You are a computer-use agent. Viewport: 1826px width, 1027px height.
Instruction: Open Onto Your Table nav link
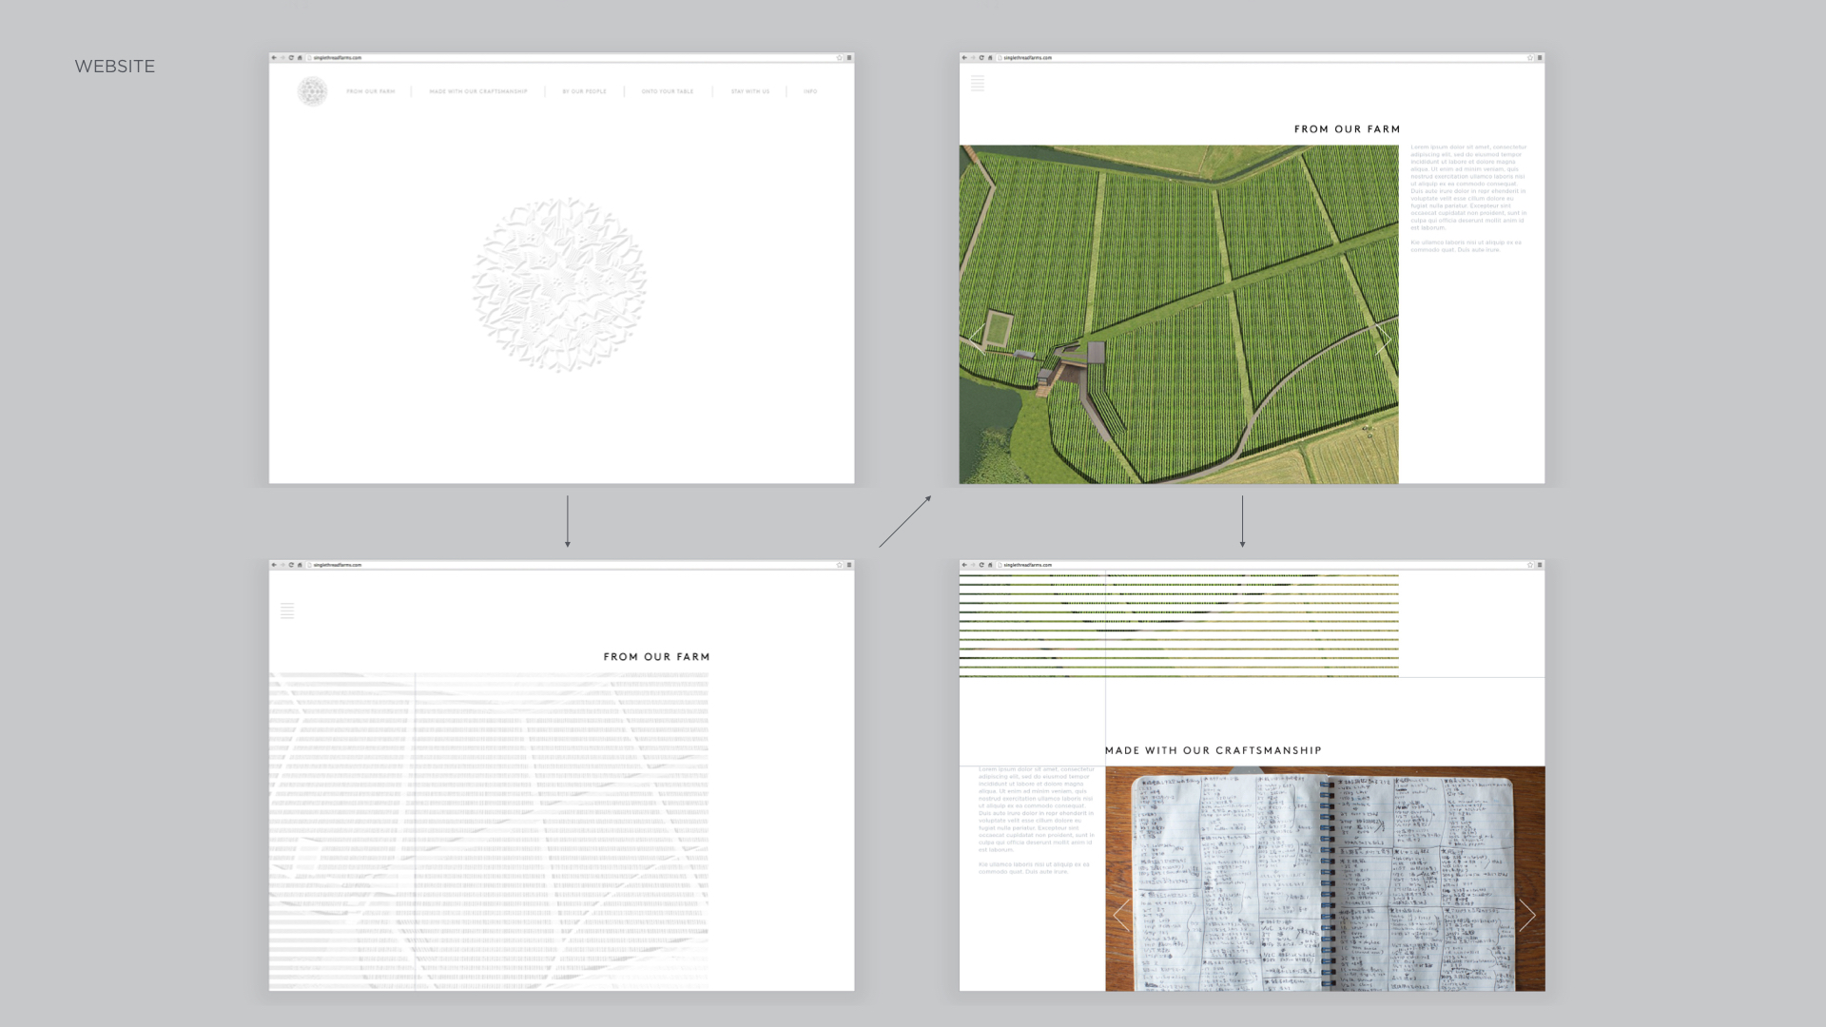click(668, 92)
